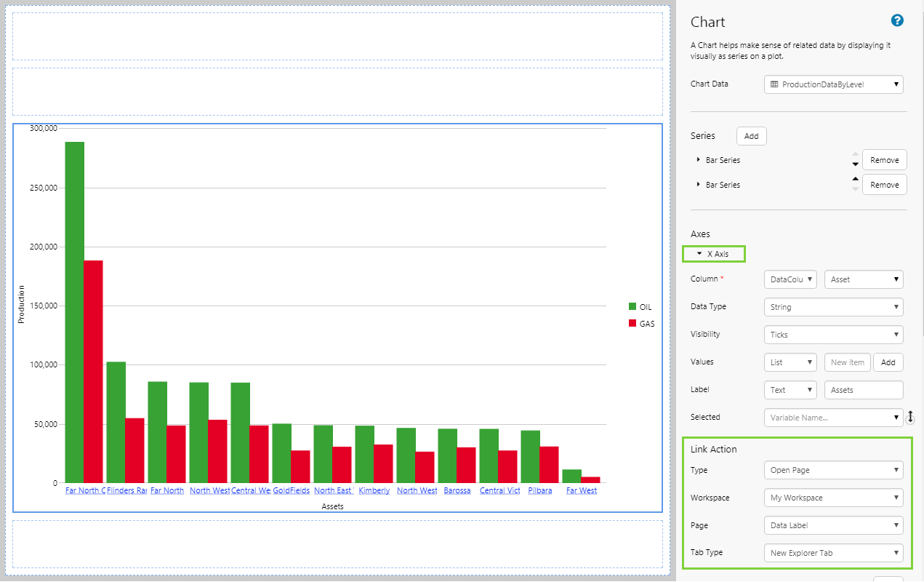Click the GAS legend red swatch
This screenshot has width=924, height=582.
tap(632, 324)
